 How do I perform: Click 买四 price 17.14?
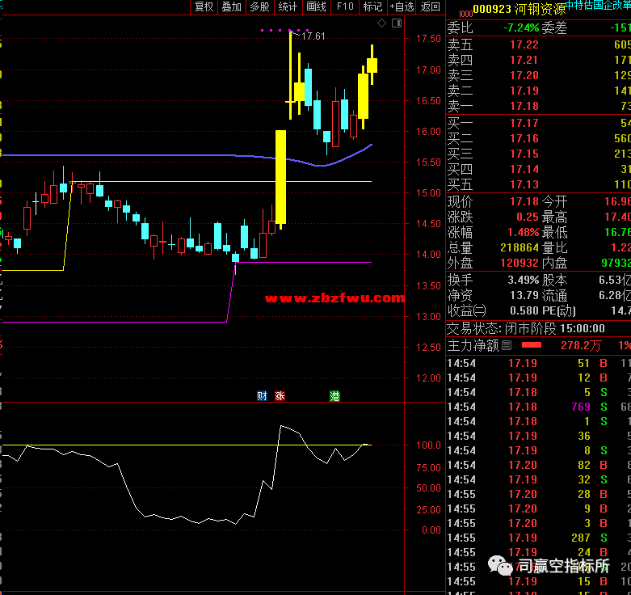[x=524, y=169]
